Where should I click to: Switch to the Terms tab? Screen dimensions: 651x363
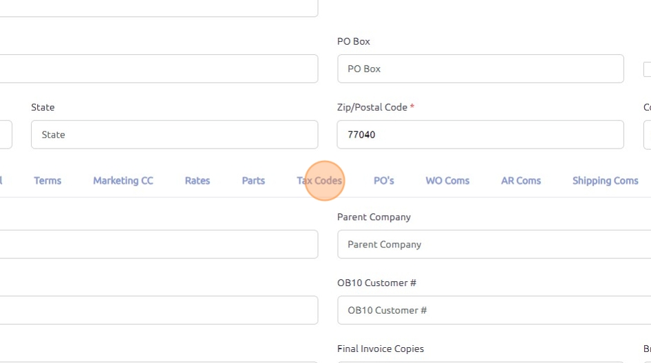(47, 181)
